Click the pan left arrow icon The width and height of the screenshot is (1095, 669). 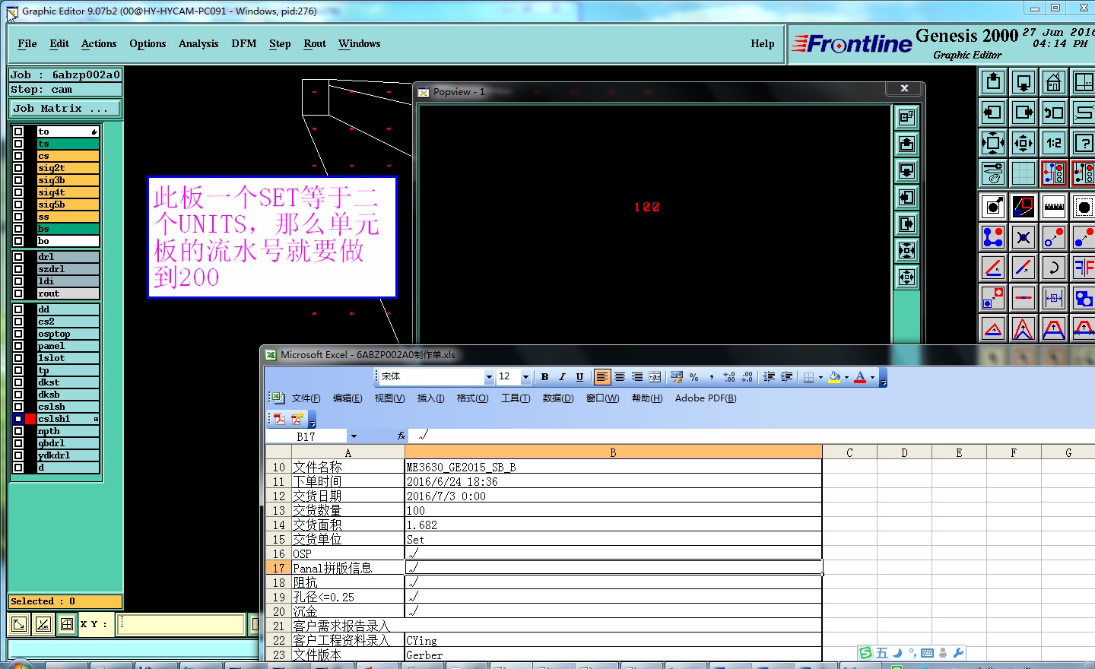pyautogui.click(x=993, y=113)
